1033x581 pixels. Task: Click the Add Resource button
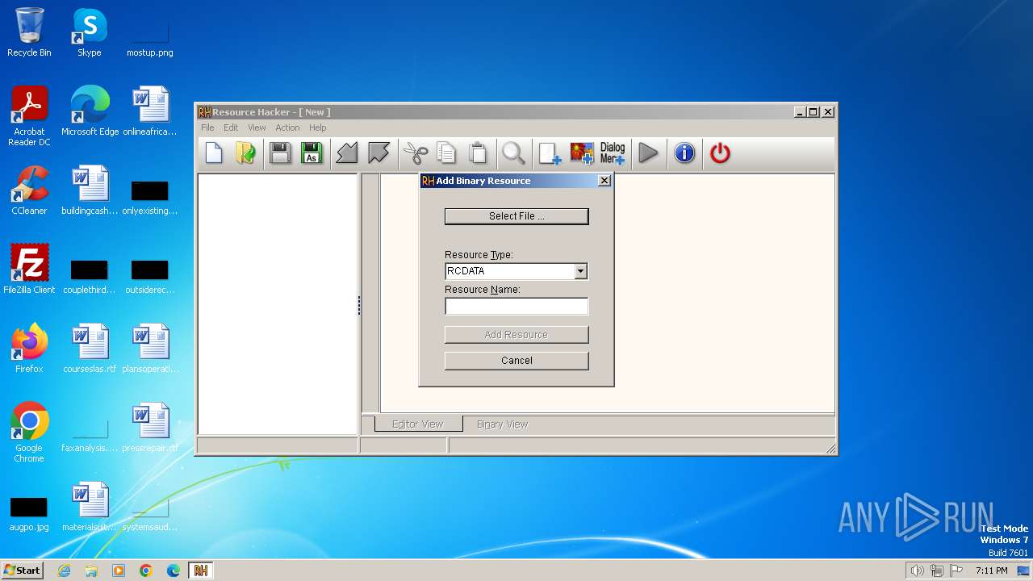516,334
